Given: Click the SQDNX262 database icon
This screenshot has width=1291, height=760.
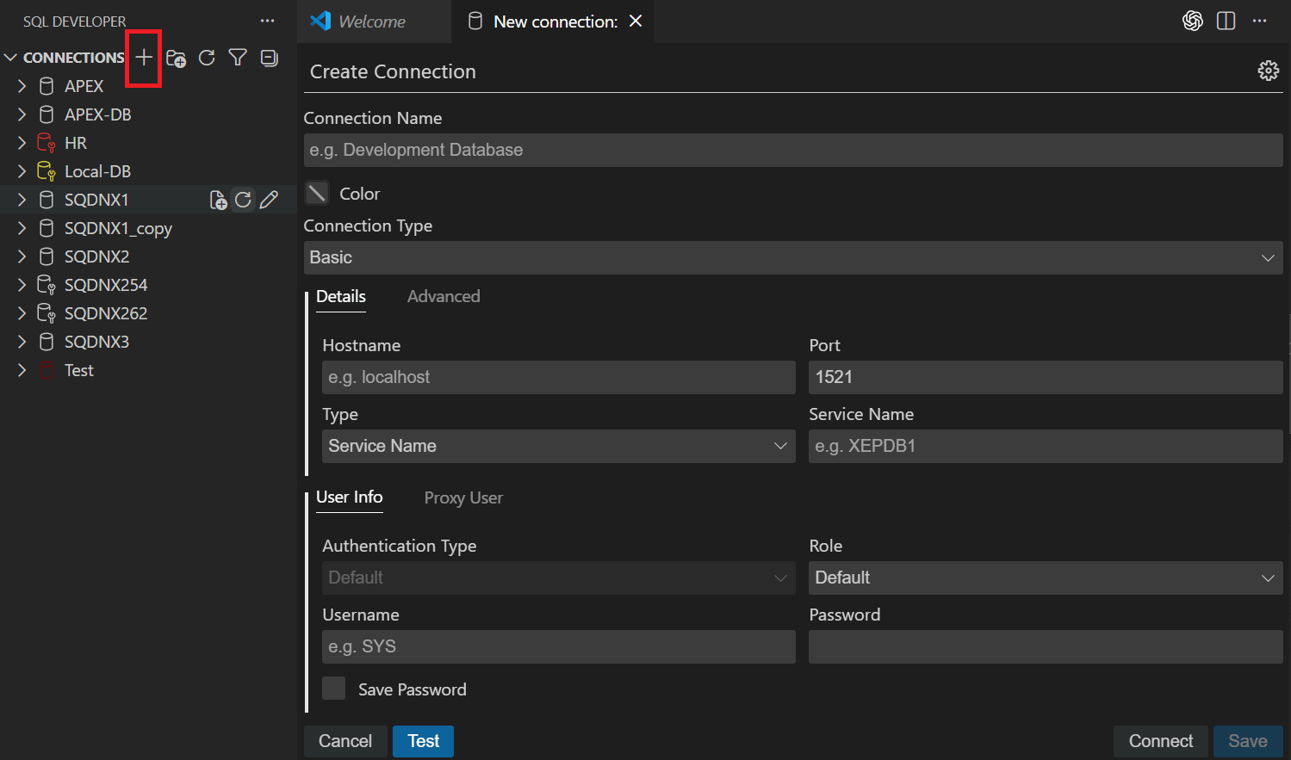Looking at the screenshot, I should point(47,313).
